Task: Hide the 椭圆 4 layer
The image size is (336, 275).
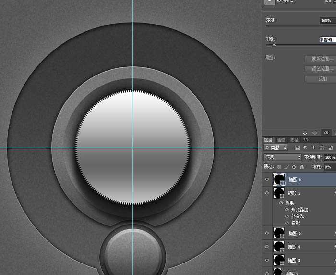Action: click(267, 247)
